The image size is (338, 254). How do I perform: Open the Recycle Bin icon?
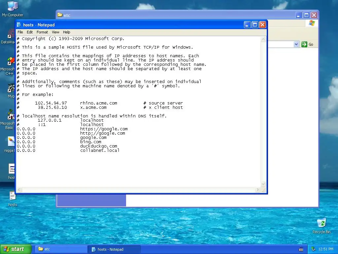[x=321, y=226]
